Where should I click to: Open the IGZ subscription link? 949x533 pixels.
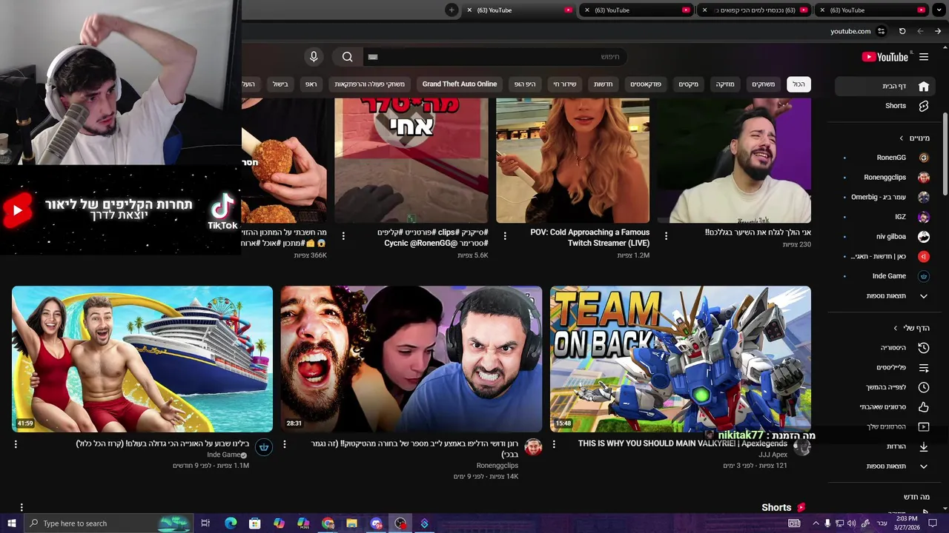pyautogui.click(x=901, y=217)
